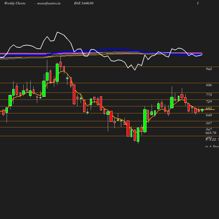Select the 640 price level label
This screenshot has width=219, height=219.
209,115
